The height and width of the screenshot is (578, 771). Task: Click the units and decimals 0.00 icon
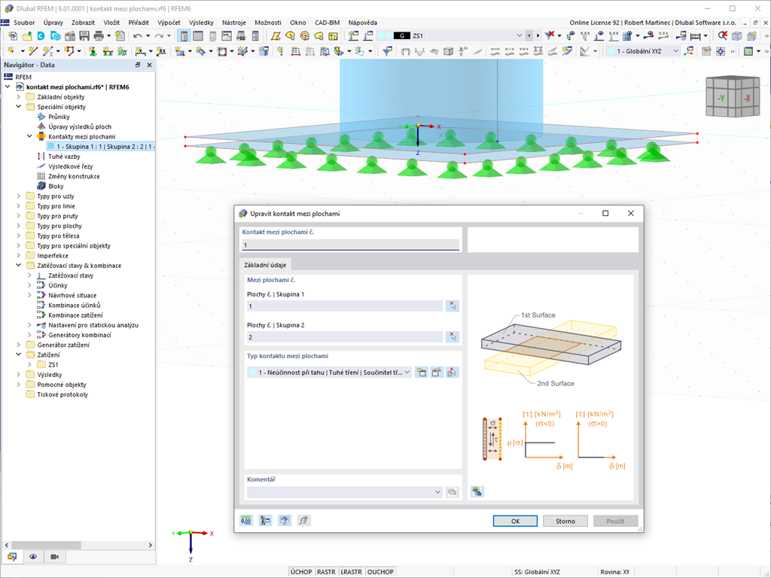[246, 521]
